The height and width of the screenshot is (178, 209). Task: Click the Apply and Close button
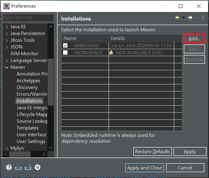point(144,168)
